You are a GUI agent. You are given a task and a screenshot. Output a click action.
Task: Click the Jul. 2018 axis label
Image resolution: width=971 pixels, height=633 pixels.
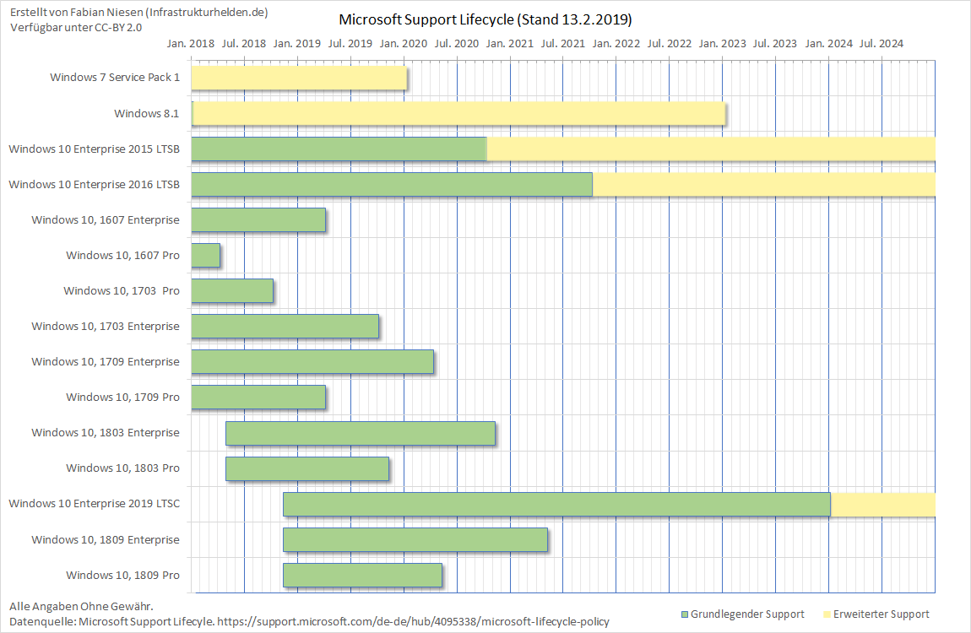244,44
